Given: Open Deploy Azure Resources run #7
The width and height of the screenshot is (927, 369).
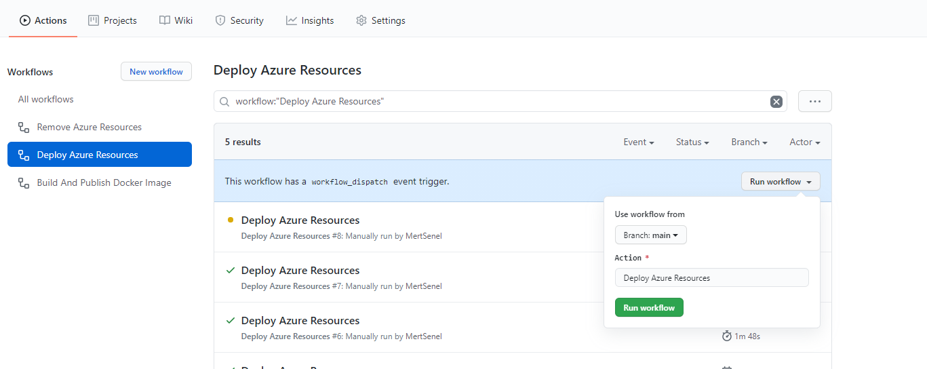Looking at the screenshot, I should point(300,270).
